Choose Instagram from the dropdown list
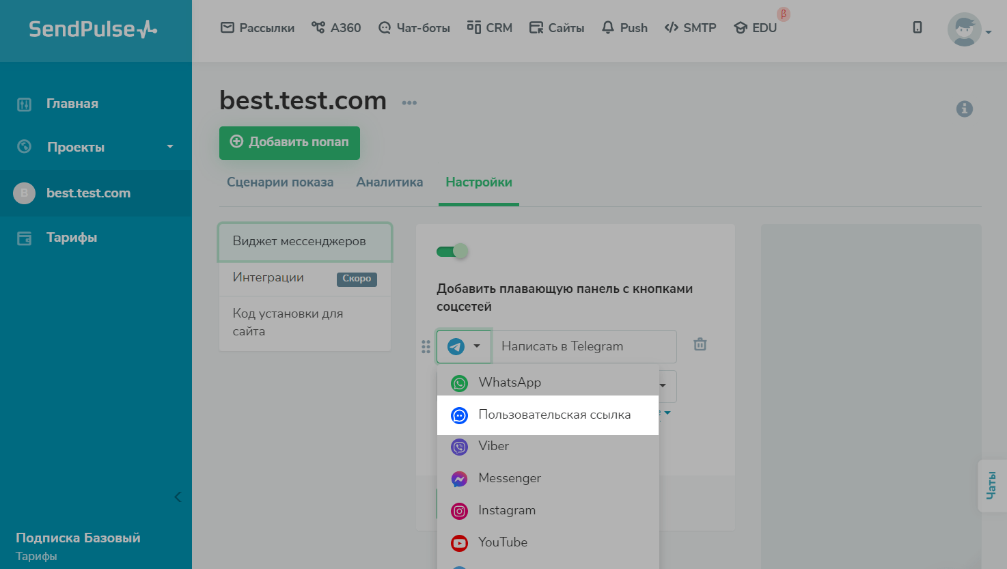The image size is (1007, 569). [x=548, y=511]
